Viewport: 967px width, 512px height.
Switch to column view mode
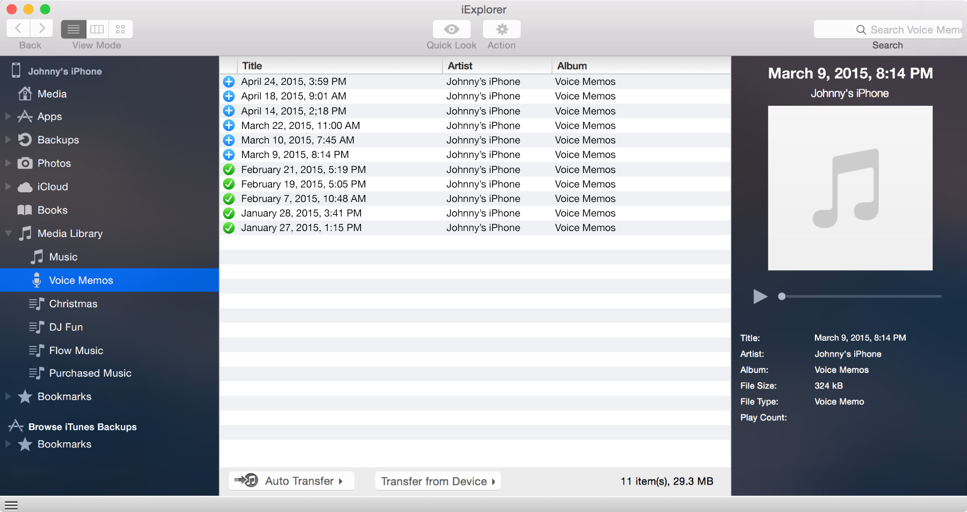coord(97,29)
